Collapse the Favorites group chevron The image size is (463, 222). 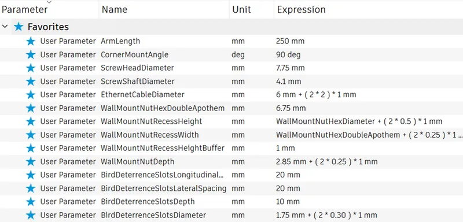point(5,27)
